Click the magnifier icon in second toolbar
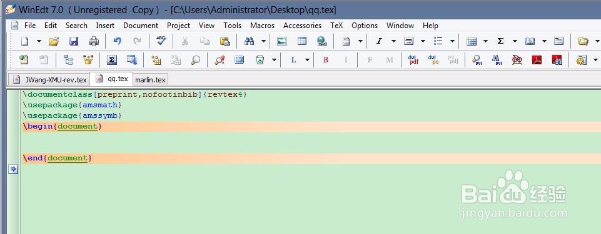The height and width of the screenshot is (234, 601). click(196, 60)
